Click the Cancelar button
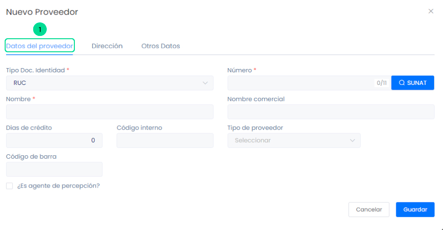Screen dimensions: 443x230 [x=369, y=209]
